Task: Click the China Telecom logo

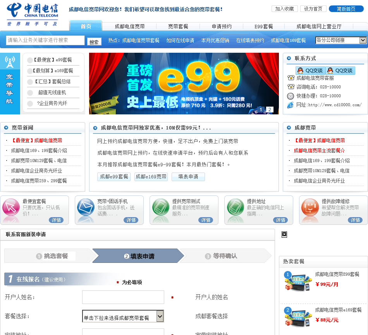Action: click(x=33, y=14)
